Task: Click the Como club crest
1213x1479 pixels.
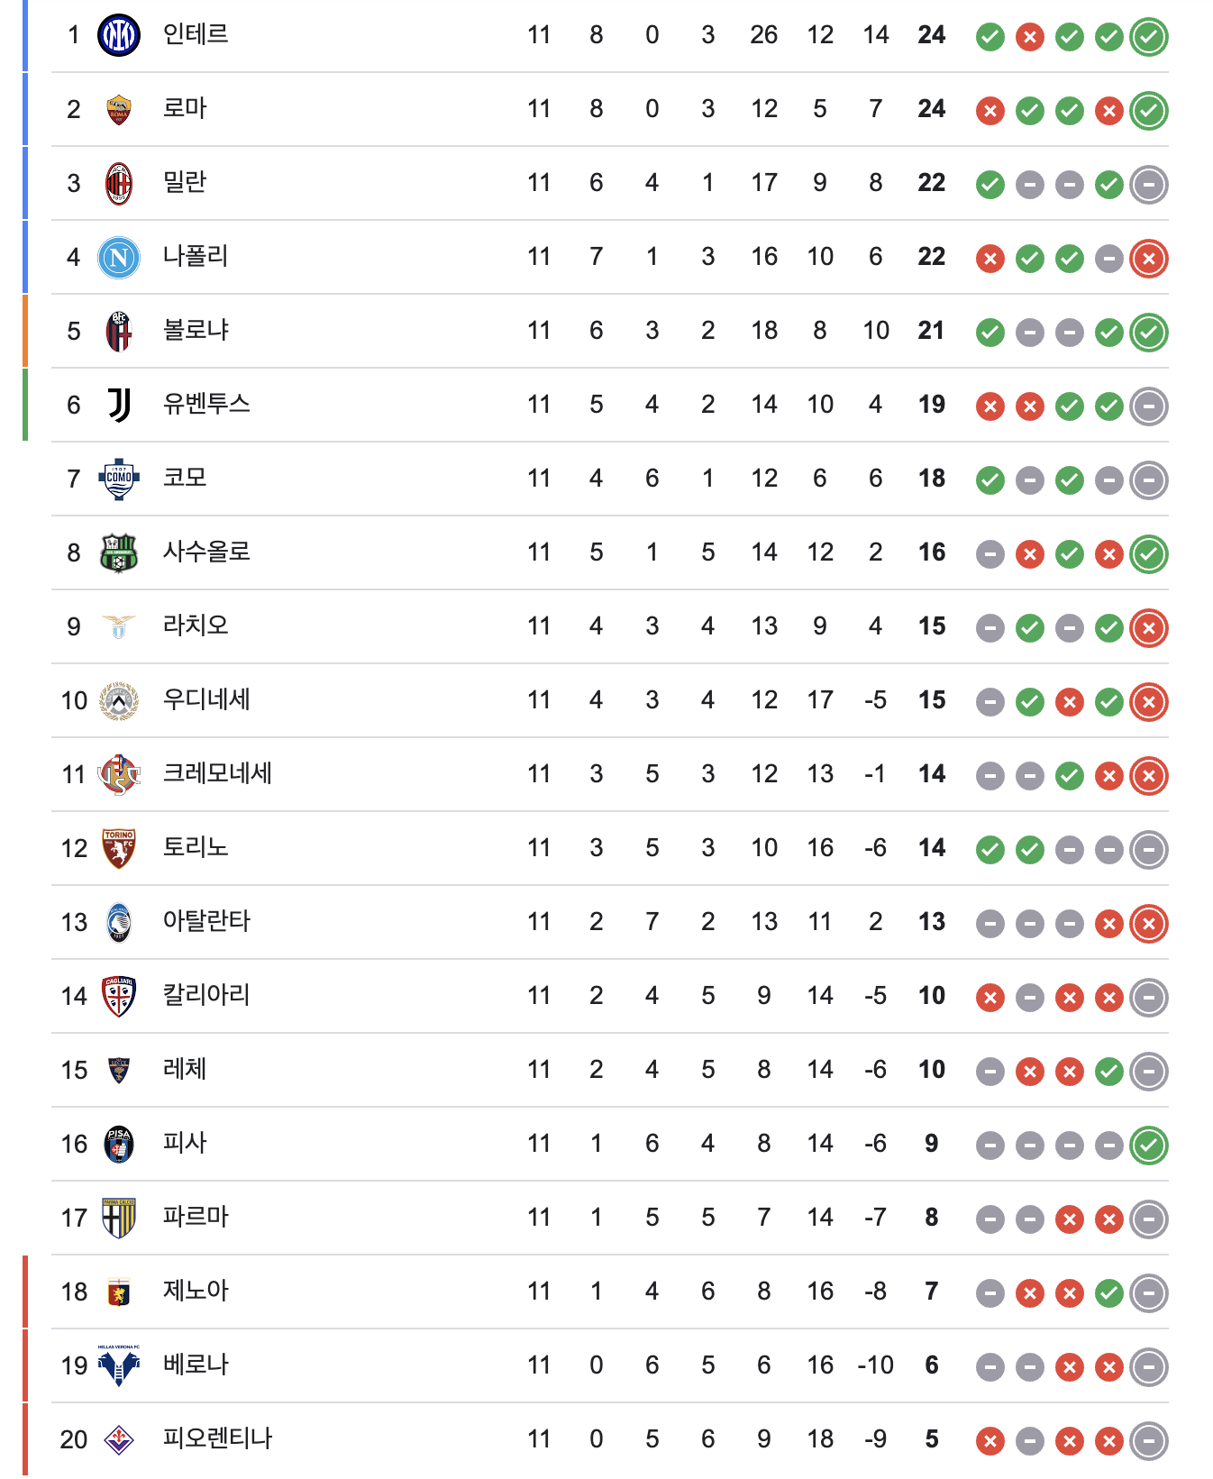Action: tap(119, 479)
